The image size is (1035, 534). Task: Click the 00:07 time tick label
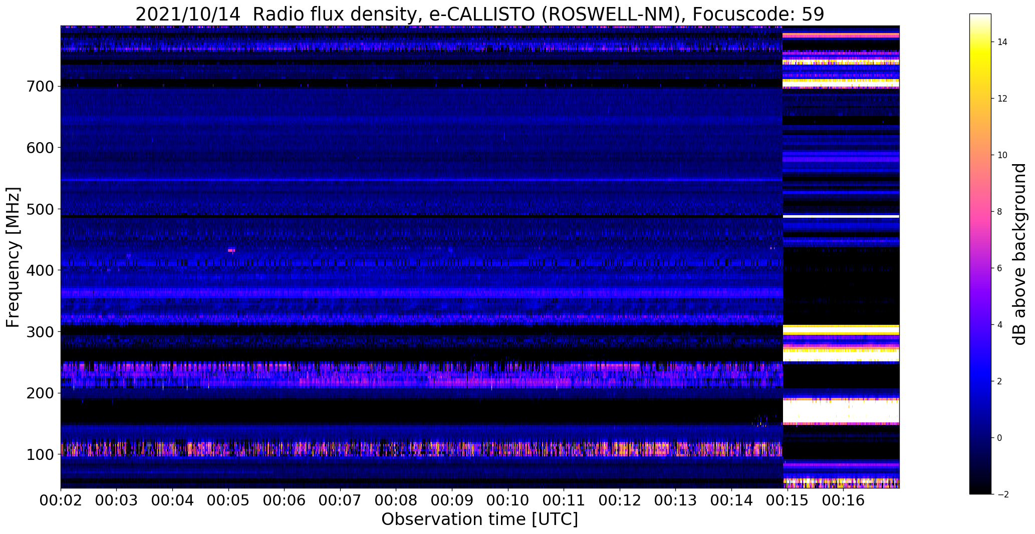tap(340, 499)
